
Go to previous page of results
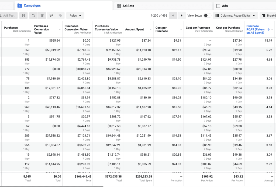(x=173, y=16)
